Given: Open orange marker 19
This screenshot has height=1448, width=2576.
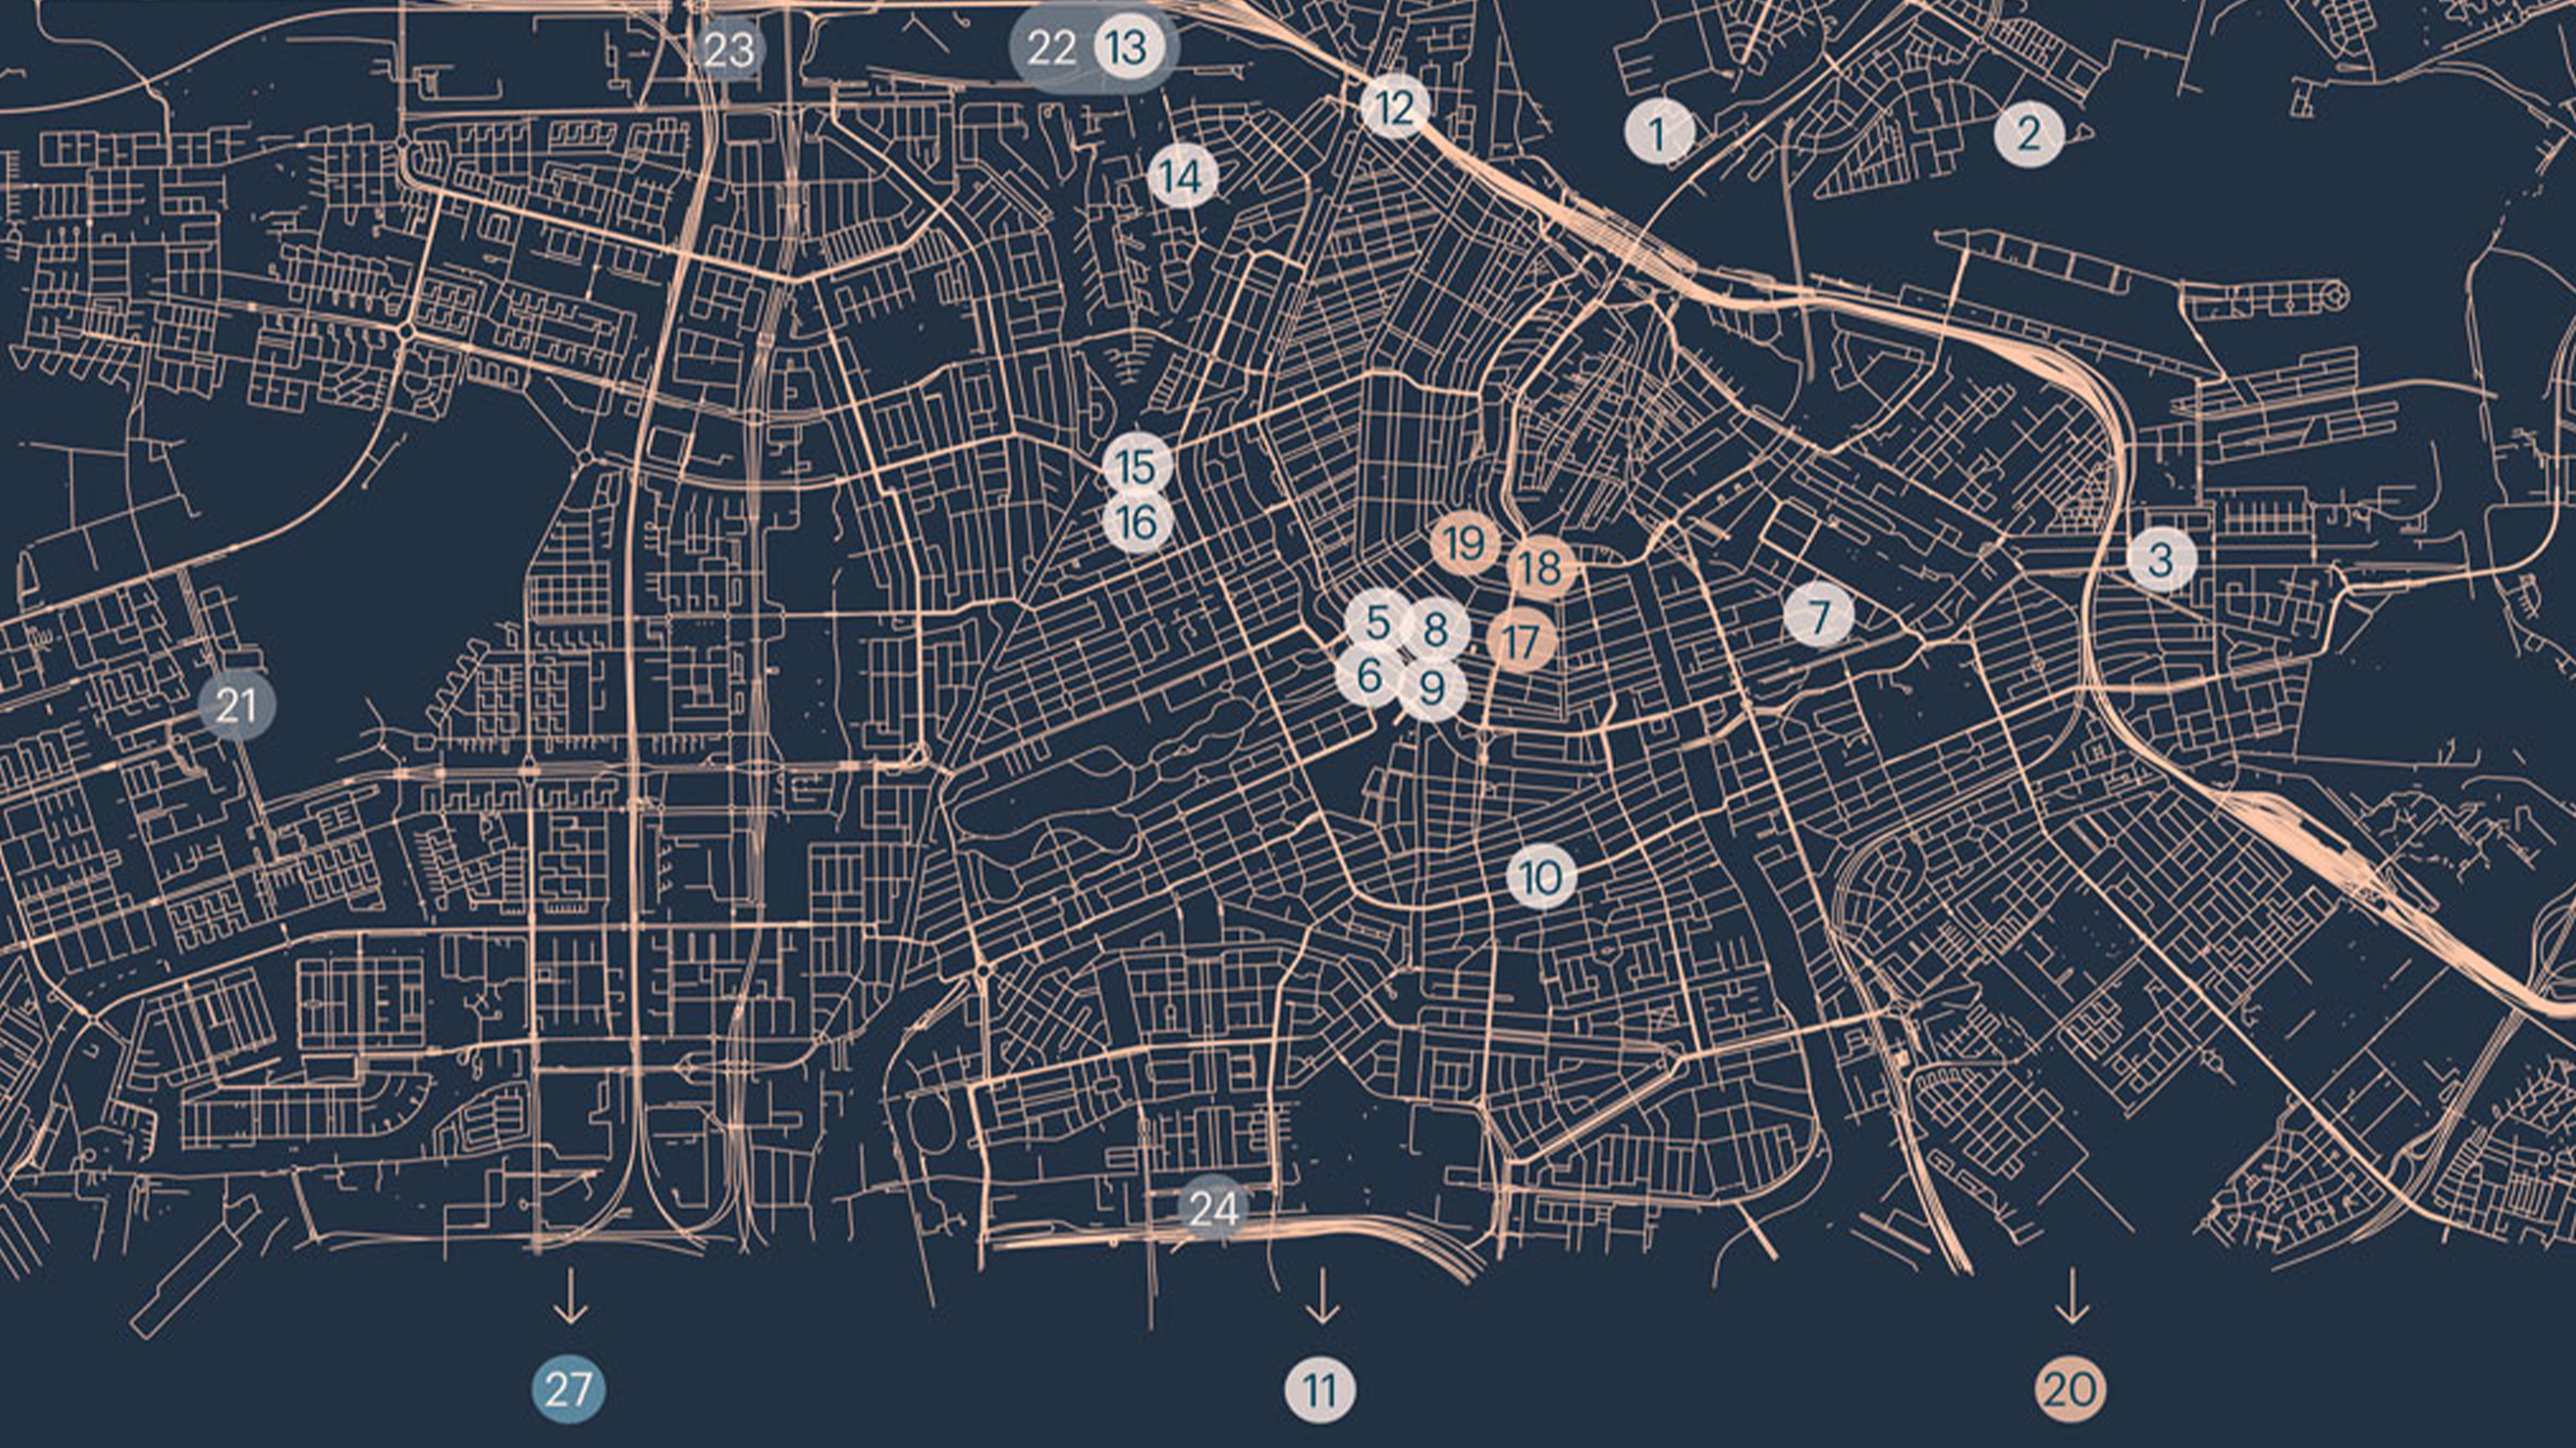Looking at the screenshot, I should [x=1465, y=544].
